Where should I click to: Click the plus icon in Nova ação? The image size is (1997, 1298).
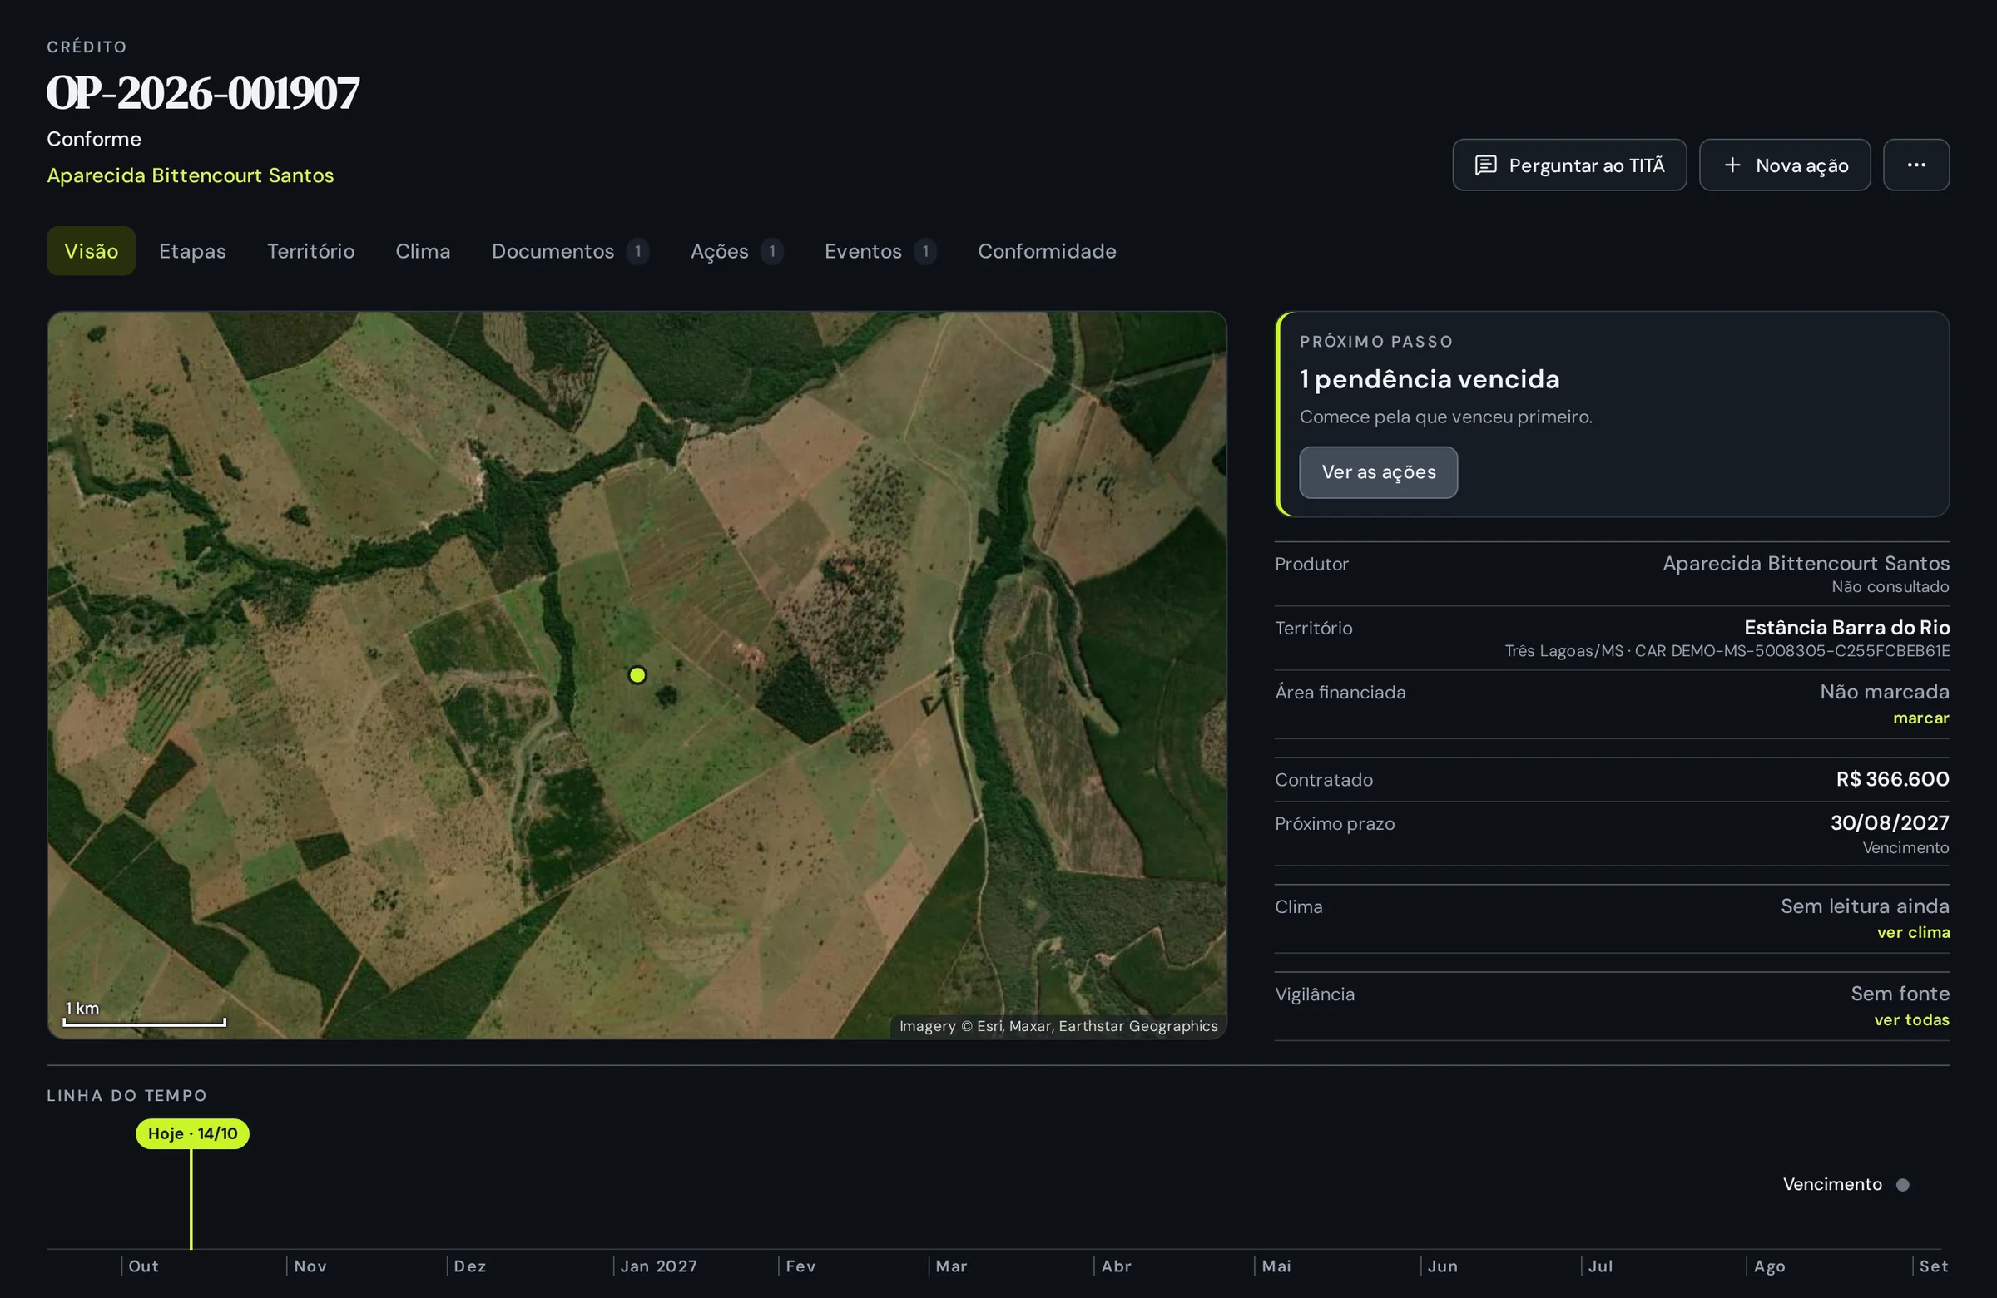click(x=1732, y=165)
